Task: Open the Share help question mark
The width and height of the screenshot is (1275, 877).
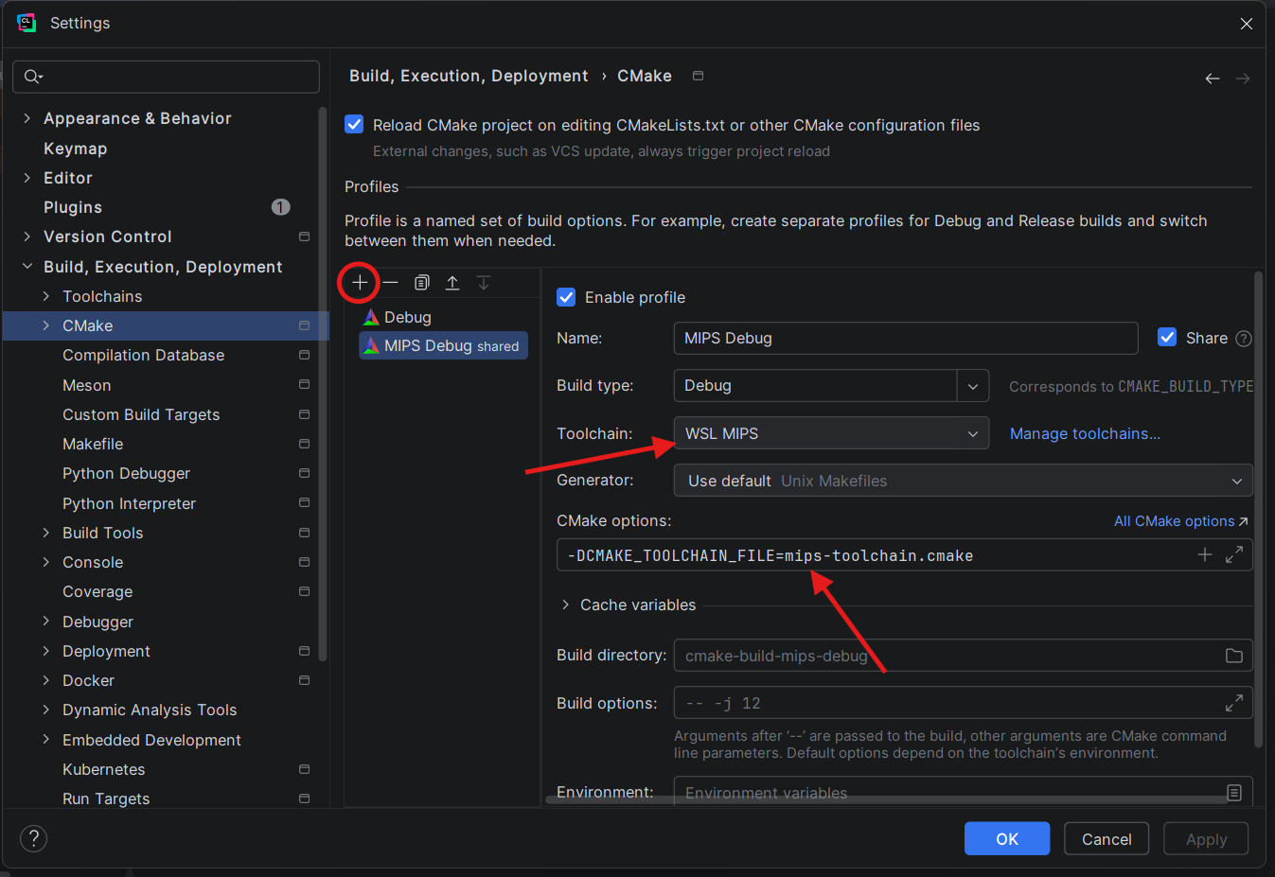Action: tap(1244, 339)
